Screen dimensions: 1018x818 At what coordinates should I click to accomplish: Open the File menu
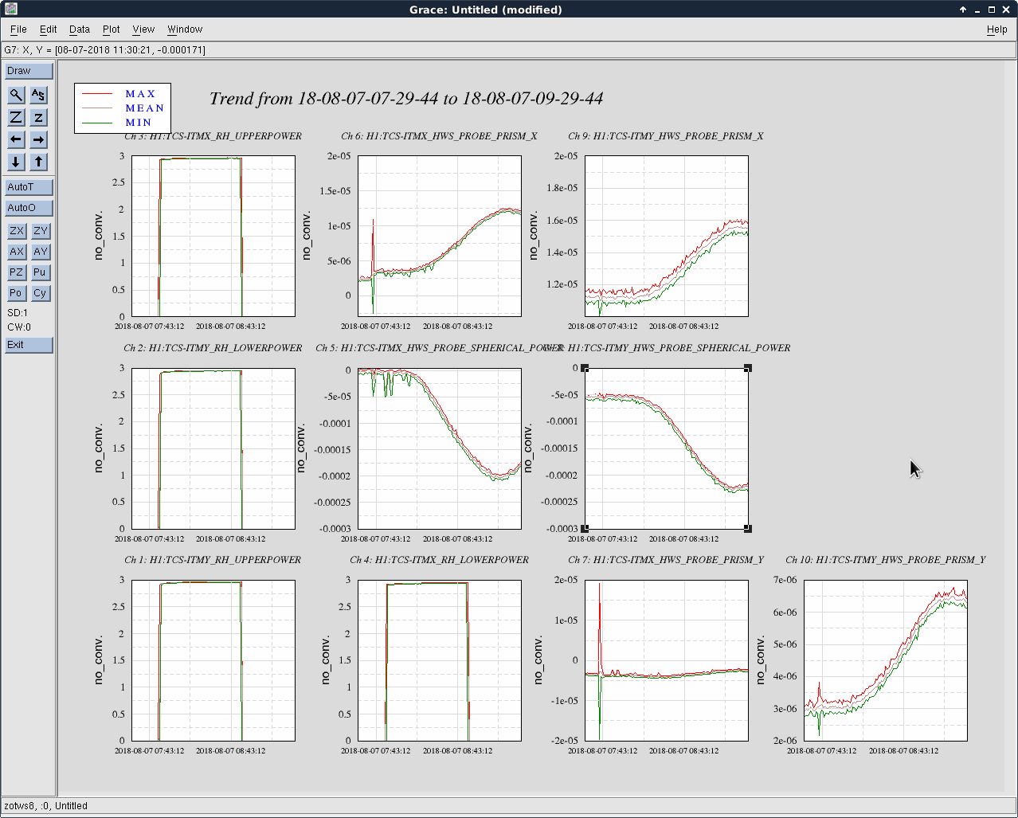tap(18, 29)
